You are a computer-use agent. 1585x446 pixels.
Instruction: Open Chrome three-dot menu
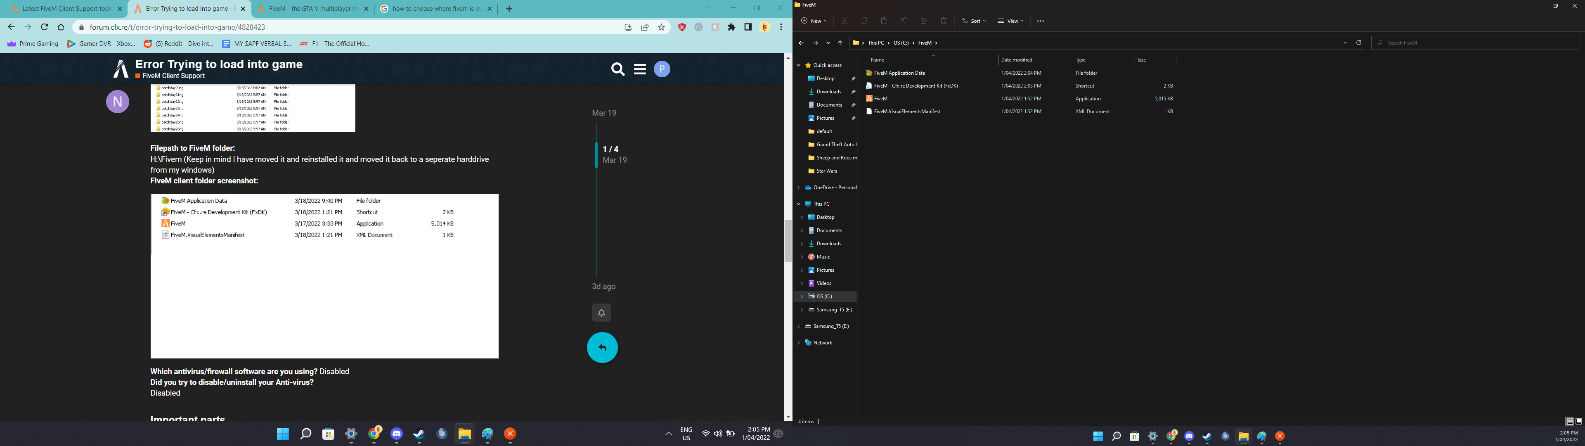tap(781, 27)
